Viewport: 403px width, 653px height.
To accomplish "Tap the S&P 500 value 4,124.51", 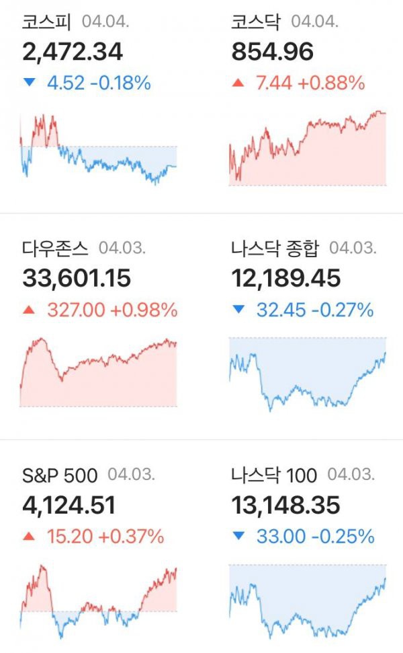I will click(69, 505).
